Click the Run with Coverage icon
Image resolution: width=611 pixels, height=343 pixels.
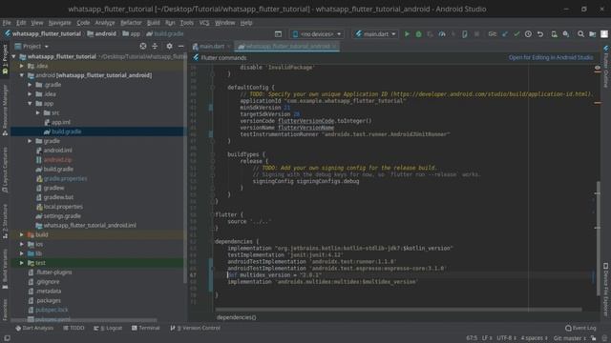pos(430,34)
